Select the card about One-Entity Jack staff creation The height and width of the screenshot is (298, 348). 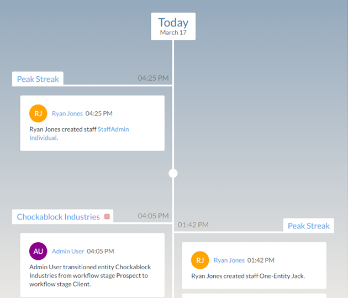pos(248,276)
